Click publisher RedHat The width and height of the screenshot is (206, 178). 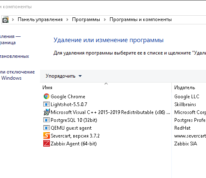(182, 128)
